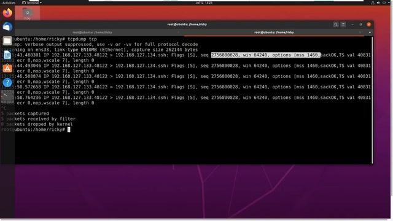
Task: Close the right terminal tab
Action: coord(360,33)
